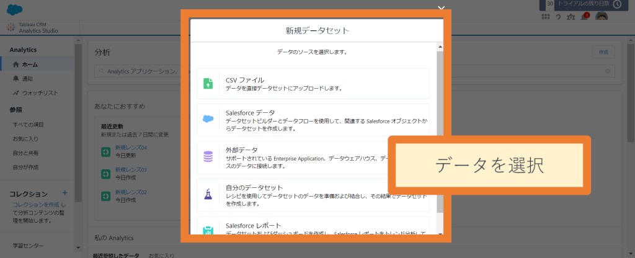Screen dimensions: 635x258
Task: Open すべての項目 in the sidebar
Action: pos(28,124)
